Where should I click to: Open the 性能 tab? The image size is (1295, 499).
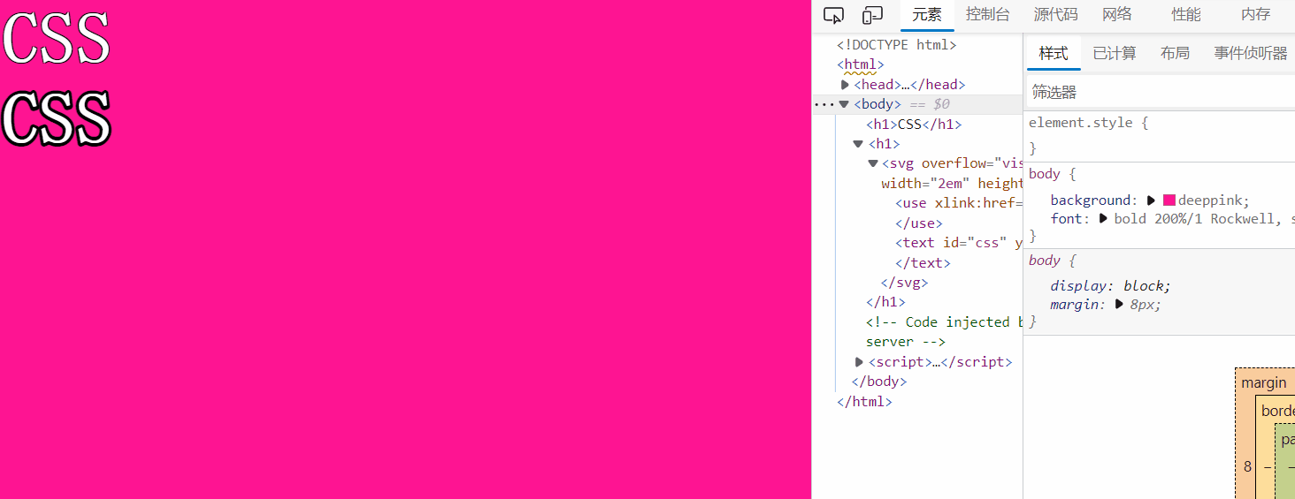1186,15
